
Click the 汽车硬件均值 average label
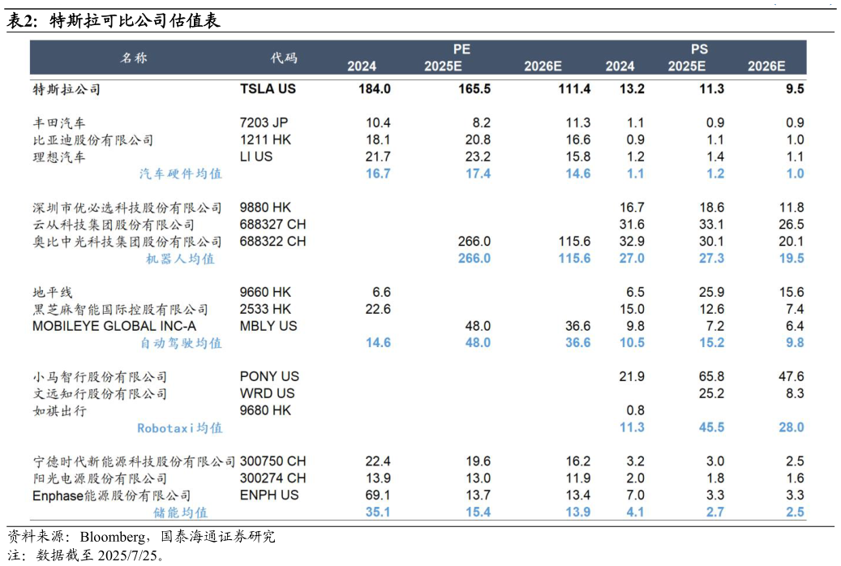[180, 174]
